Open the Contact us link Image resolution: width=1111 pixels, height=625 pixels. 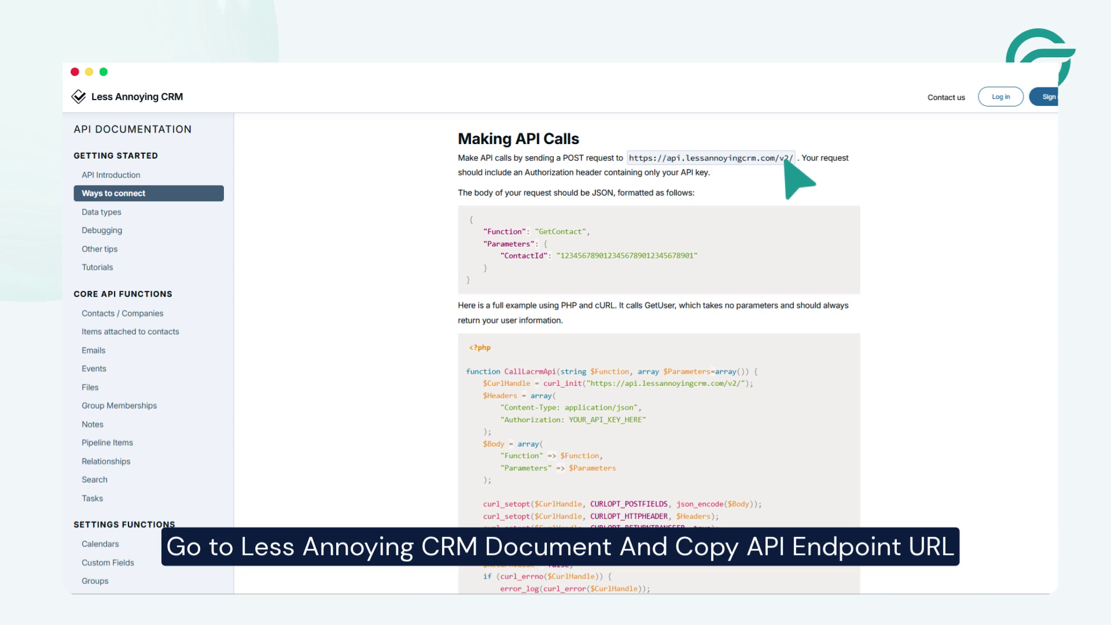point(946,97)
